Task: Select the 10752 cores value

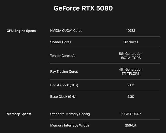Action: tap(131, 31)
